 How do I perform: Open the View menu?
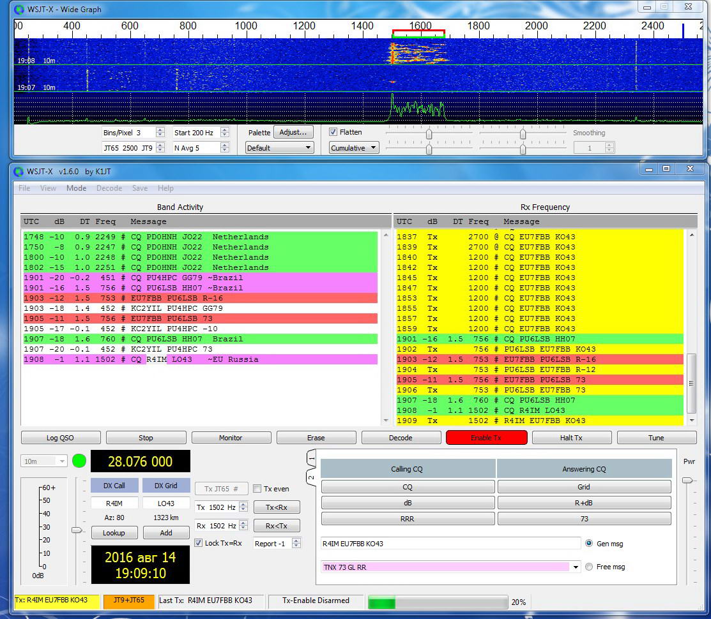tap(48, 188)
